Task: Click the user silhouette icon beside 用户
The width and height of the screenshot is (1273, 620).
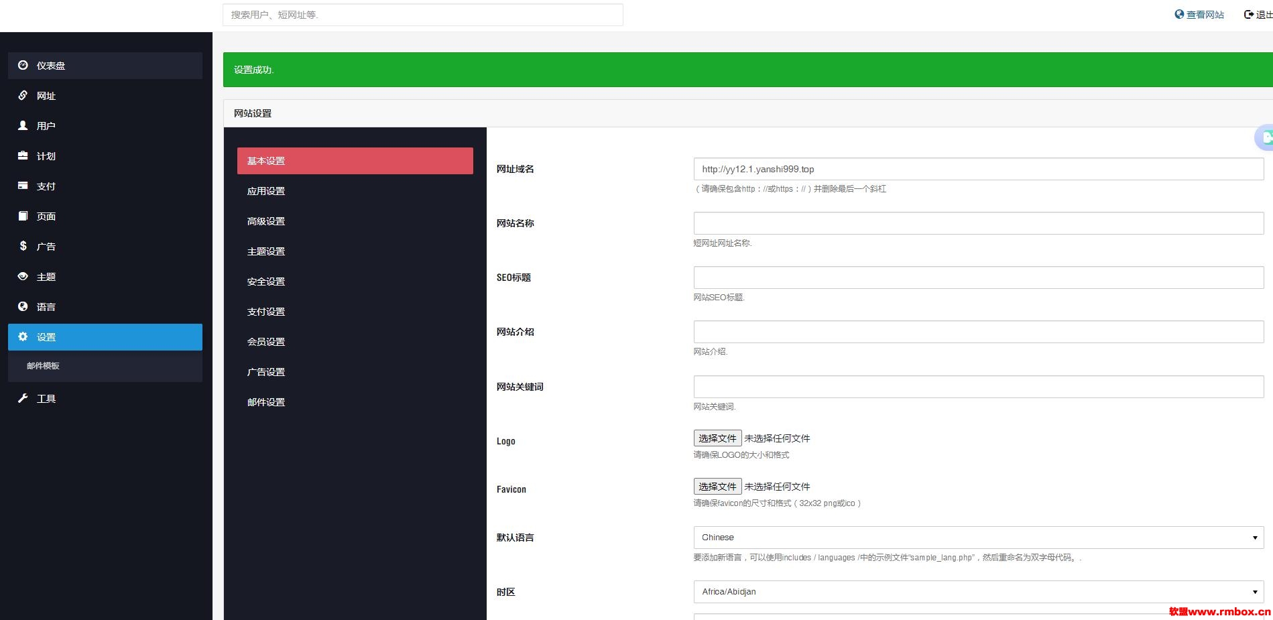Action: [x=23, y=125]
